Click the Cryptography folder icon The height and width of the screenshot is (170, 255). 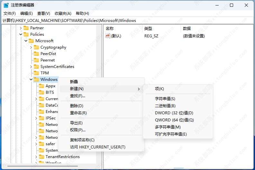[x=36, y=47]
